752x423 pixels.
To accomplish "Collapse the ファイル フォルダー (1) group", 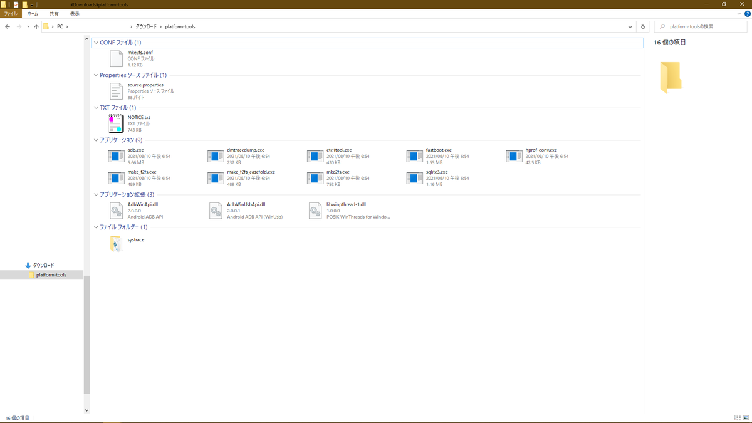I will 95,227.
